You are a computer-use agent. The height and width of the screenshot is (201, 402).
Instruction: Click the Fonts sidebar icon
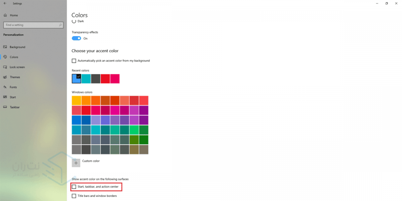pos(5,87)
